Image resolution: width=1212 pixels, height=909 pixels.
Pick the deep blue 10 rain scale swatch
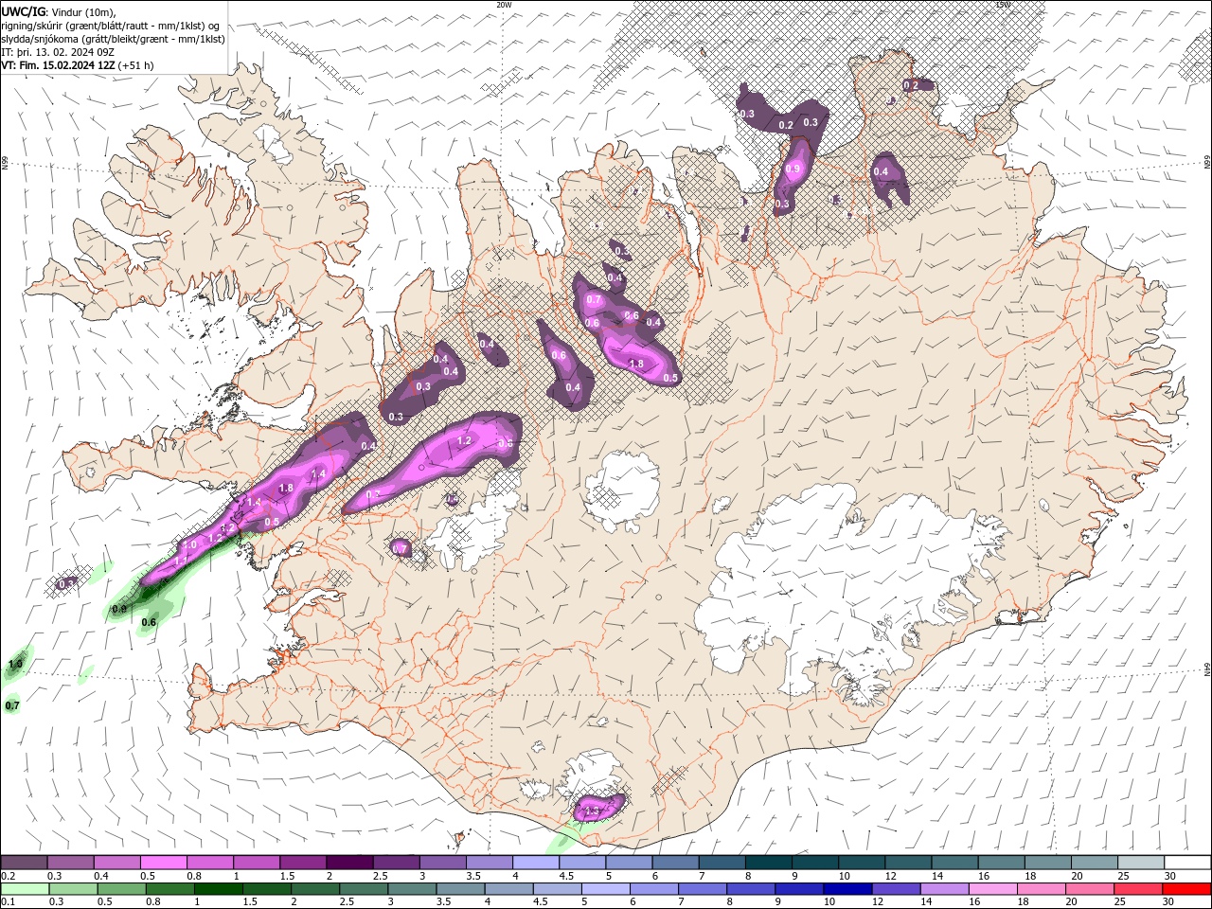(x=847, y=889)
